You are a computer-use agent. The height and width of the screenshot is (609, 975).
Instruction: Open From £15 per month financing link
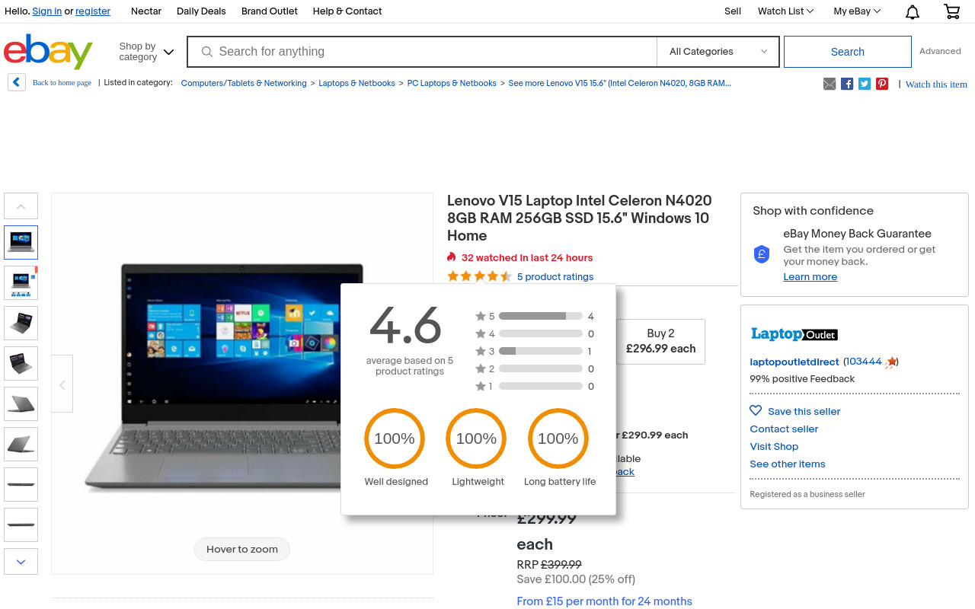(x=605, y=601)
